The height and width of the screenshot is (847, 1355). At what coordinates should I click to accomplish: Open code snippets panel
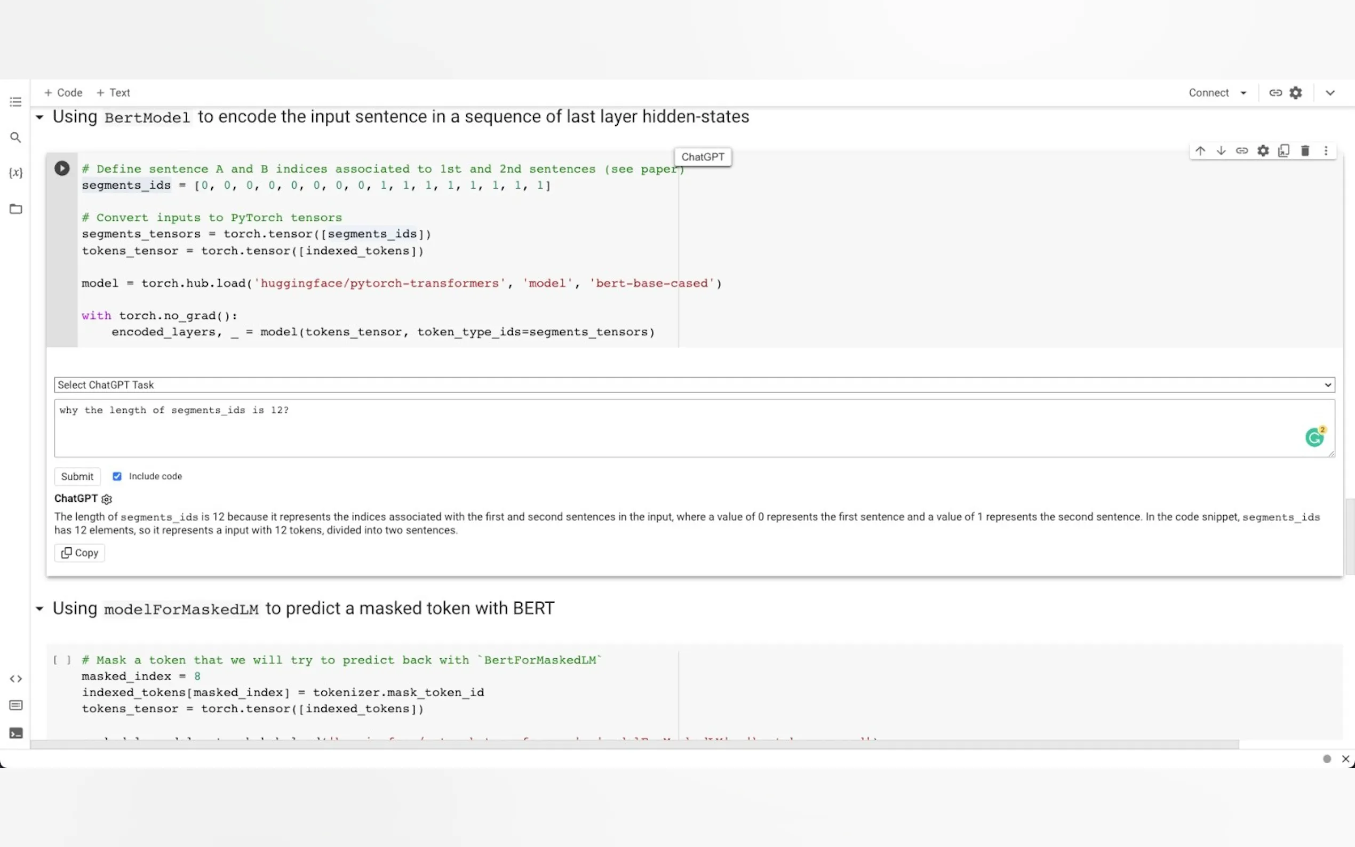(15, 679)
